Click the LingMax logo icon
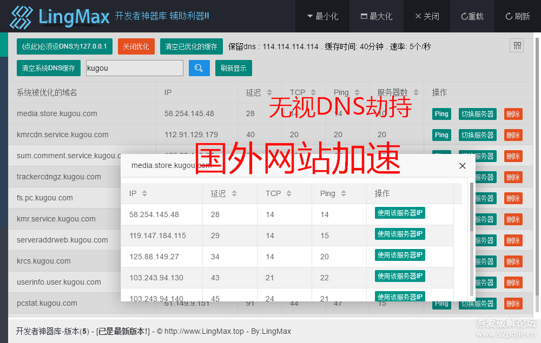The height and width of the screenshot is (343, 541). [x=21, y=17]
